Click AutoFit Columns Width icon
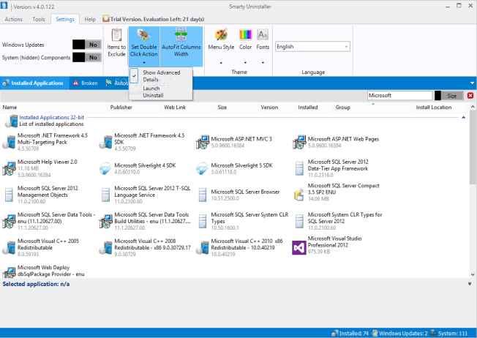This screenshot has height=338, width=477. (179, 34)
